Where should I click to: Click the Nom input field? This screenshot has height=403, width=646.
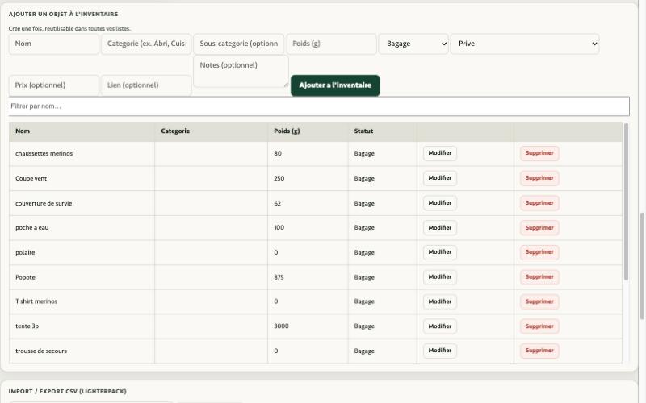tap(53, 44)
